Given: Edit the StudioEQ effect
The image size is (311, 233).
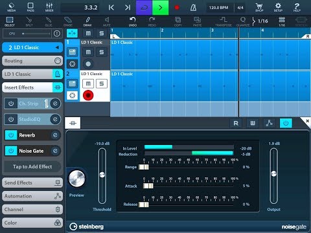Looking at the screenshot, I should click(x=55, y=119).
